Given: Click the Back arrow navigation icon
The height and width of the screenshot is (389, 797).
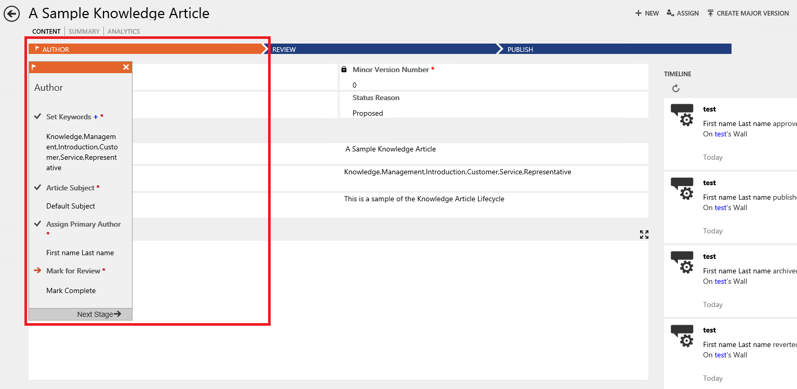Looking at the screenshot, I should tap(11, 13).
